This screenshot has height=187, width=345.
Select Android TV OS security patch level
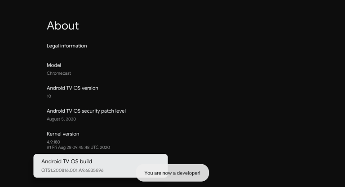pyautogui.click(x=86, y=111)
